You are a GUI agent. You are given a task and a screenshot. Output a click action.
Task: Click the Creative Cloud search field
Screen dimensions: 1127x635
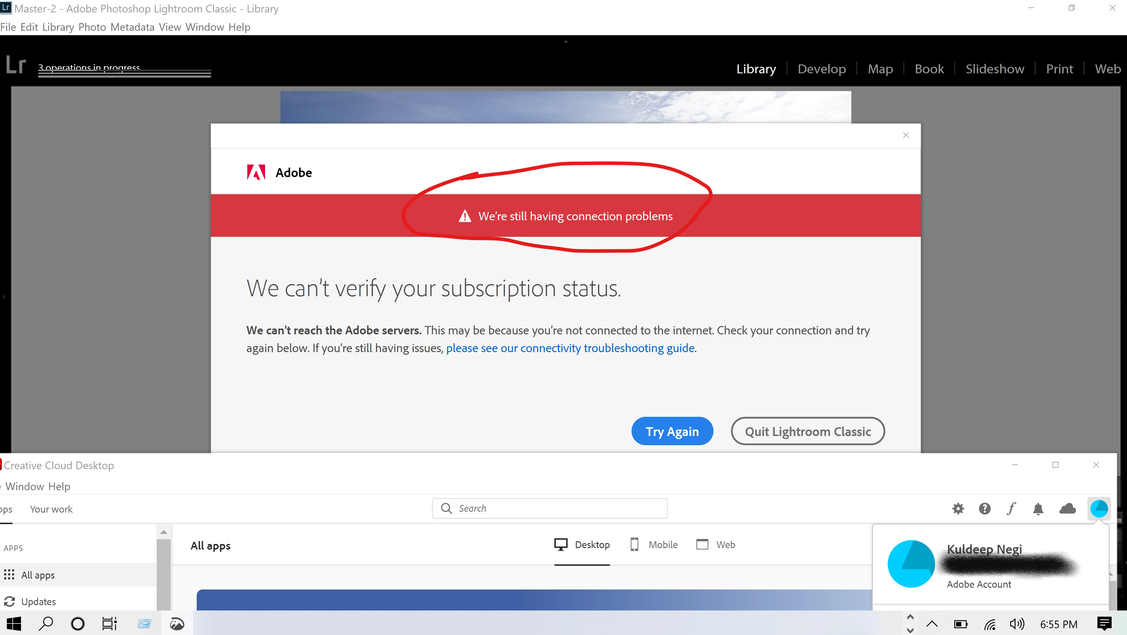coord(550,508)
